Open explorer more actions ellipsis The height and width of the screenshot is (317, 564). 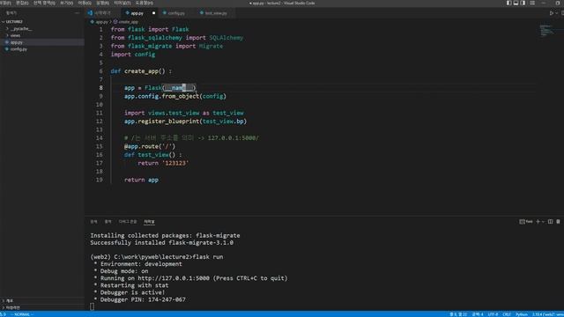coord(77,12)
